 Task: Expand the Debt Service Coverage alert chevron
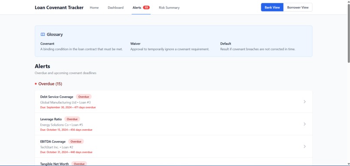click(304, 101)
